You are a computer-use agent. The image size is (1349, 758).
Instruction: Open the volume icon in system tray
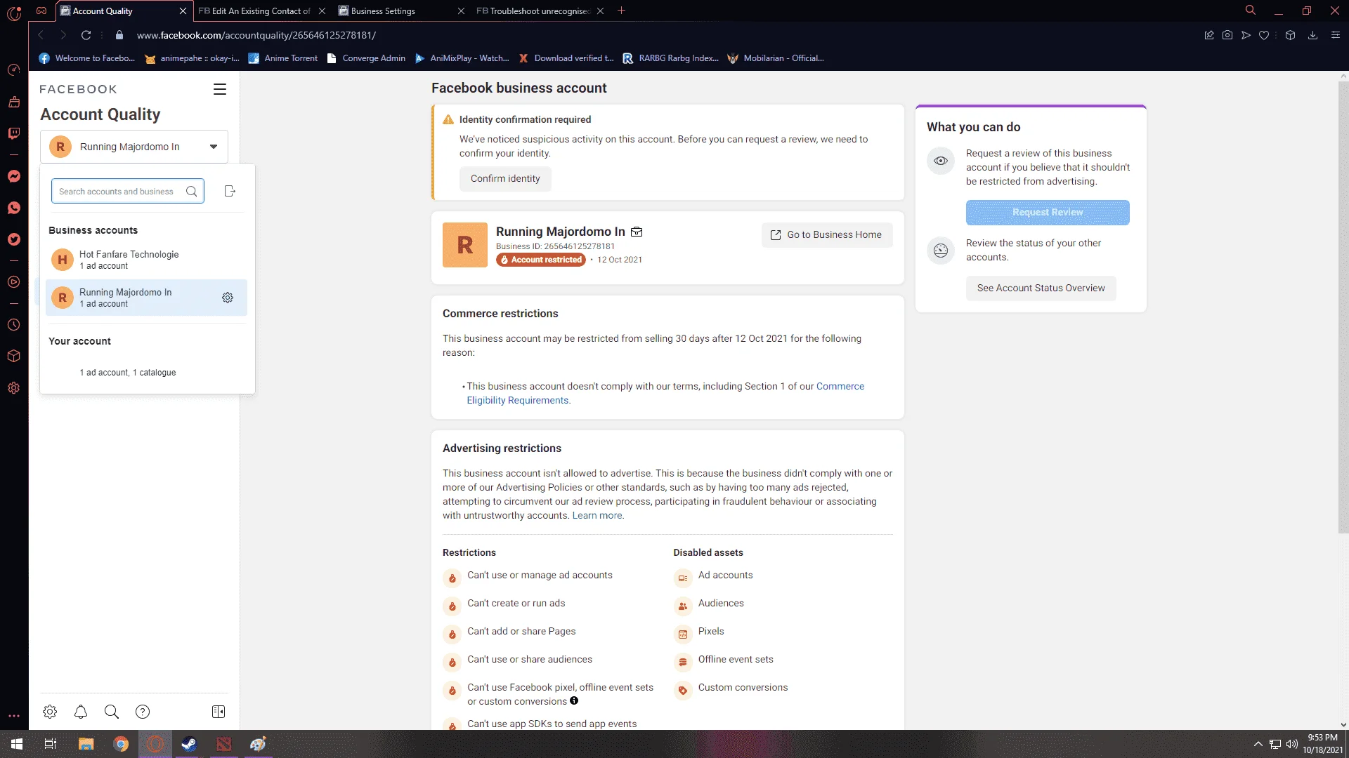click(1291, 744)
